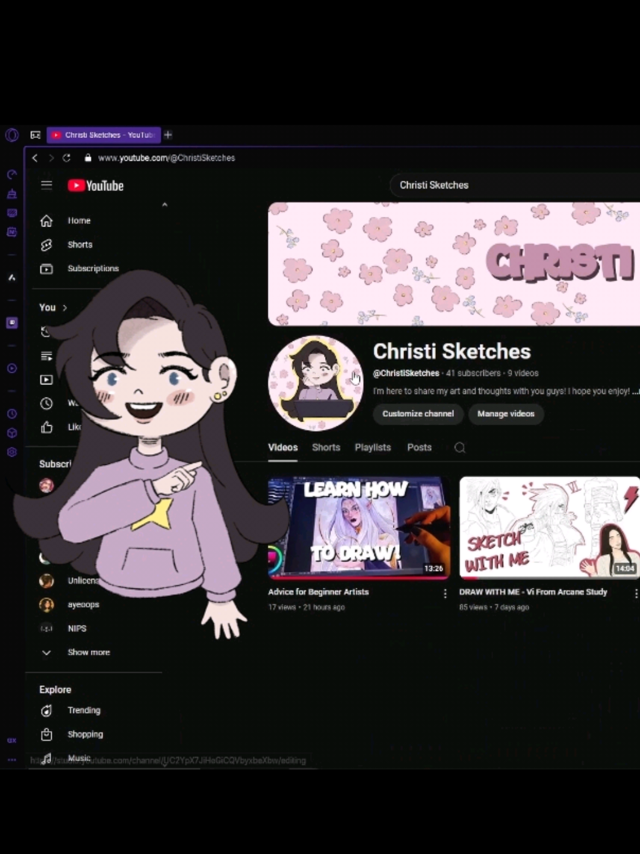Go back to the previous page

tap(35, 158)
